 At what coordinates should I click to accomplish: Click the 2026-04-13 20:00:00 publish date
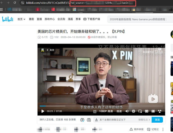click(73, 37)
